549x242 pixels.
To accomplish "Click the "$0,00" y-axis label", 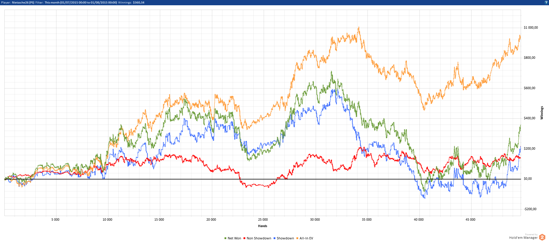I will [x=528, y=179].
